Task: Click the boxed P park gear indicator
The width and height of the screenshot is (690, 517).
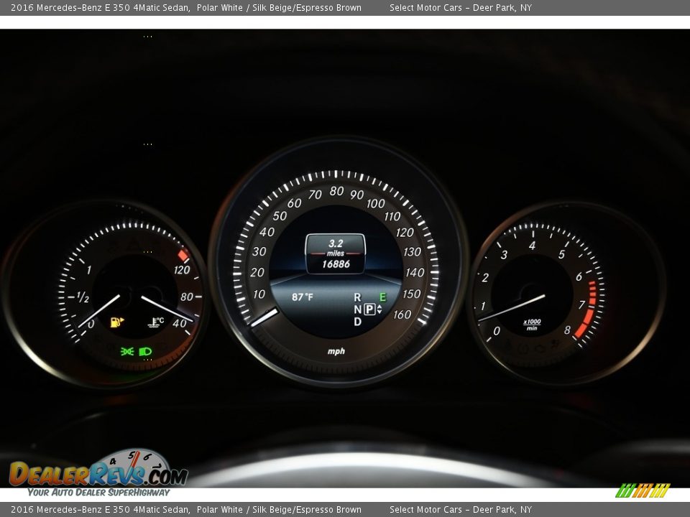Action: 369,309
